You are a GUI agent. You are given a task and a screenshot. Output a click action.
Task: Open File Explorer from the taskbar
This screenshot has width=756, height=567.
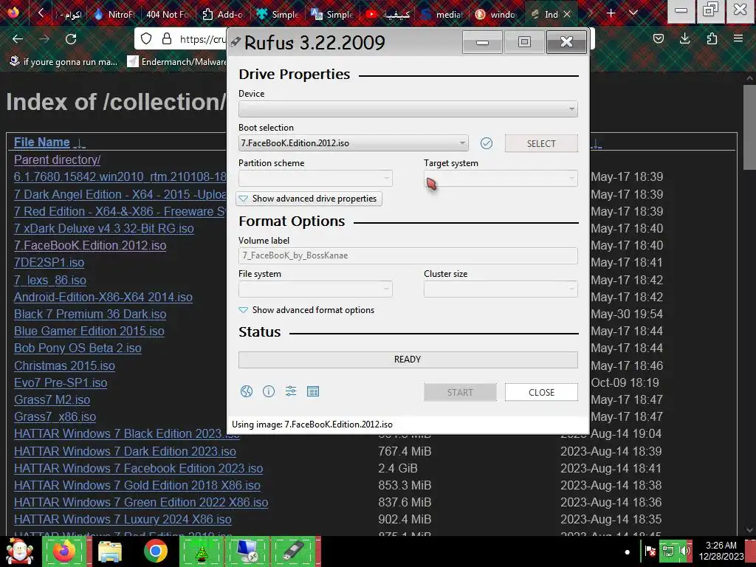(110, 551)
